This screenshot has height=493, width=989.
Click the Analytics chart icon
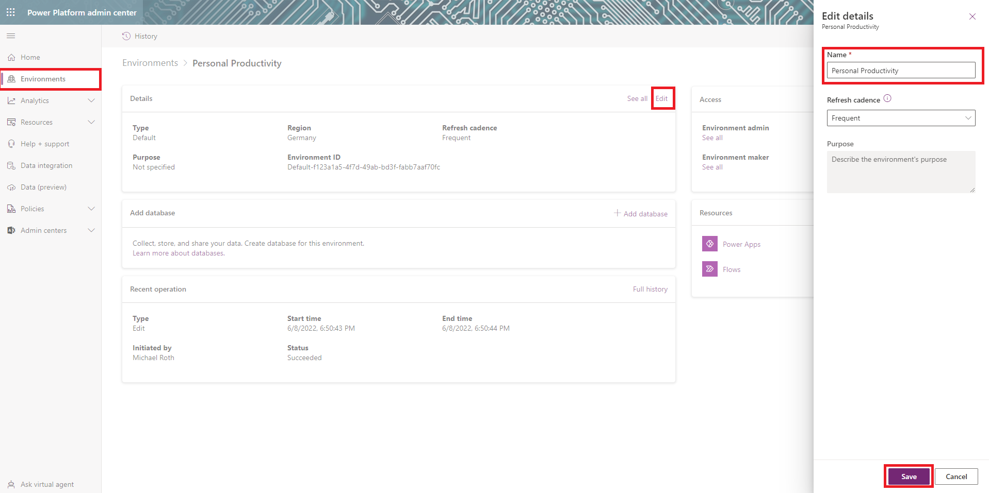pyautogui.click(x=11, y=100)
